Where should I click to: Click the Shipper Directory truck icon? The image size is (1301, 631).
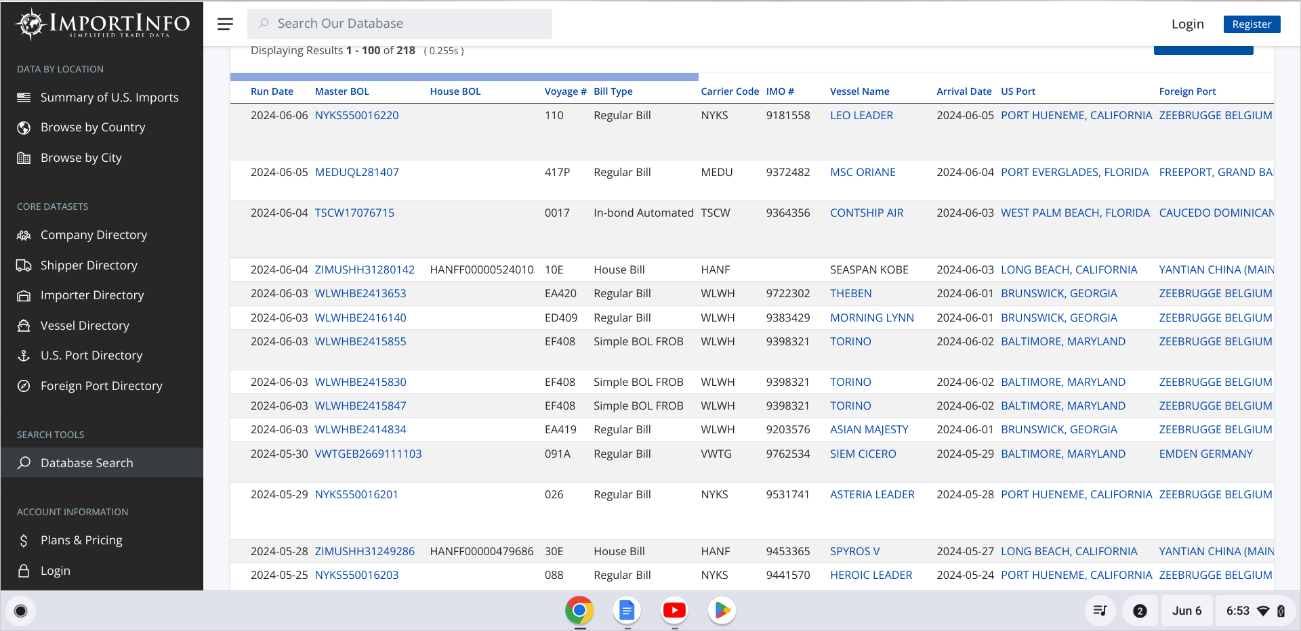point(24,265)
